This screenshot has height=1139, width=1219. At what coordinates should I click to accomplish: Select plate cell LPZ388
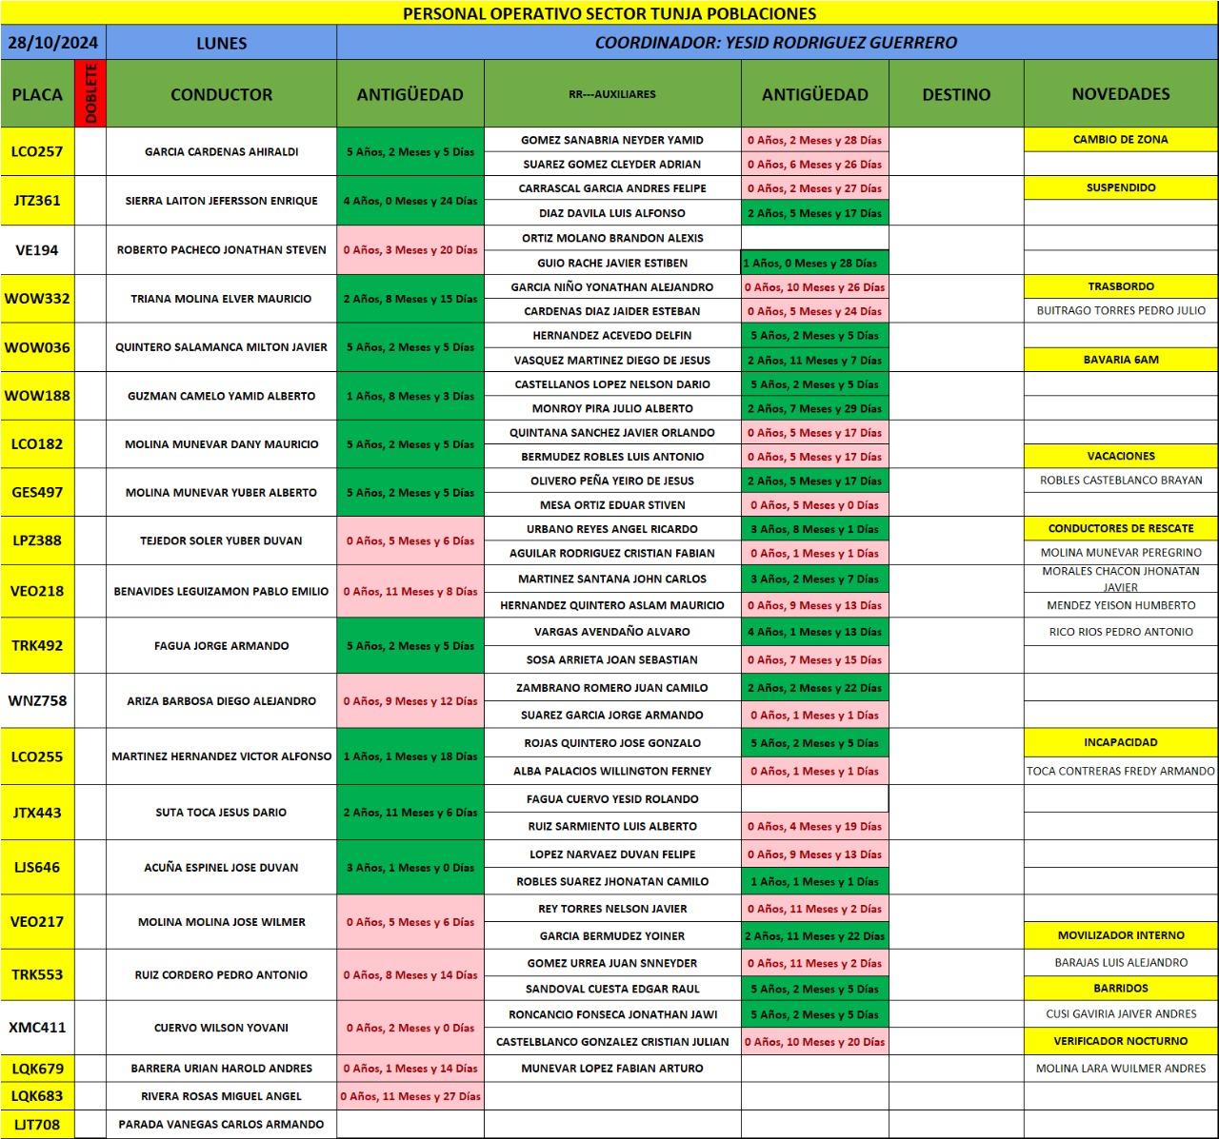pyautogui.click(x=37, y=540)
